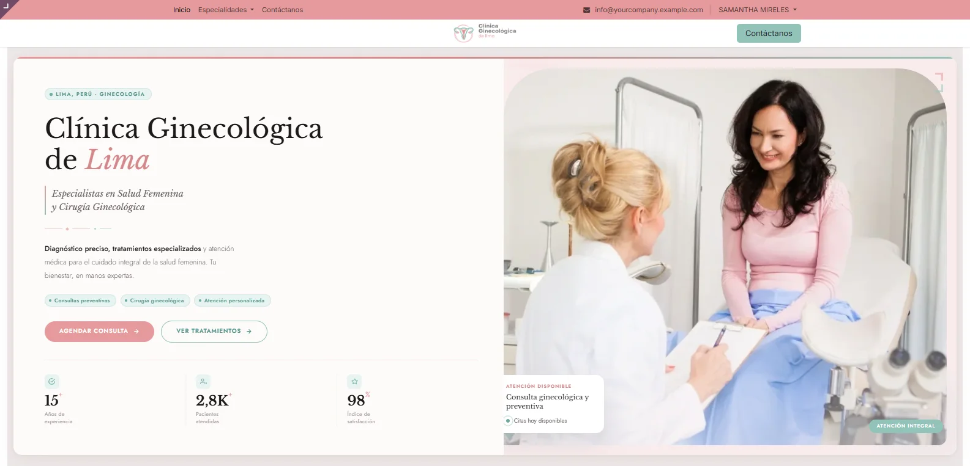Click the clinic uterus logo icon
Image resolution: width=970 pixels, height=466 pixels.
[464, 33]
